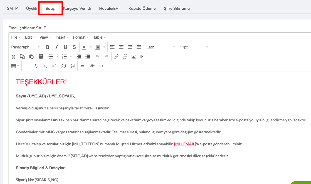
Task: Open source code view icon
Action: click(x=101, y=66)
